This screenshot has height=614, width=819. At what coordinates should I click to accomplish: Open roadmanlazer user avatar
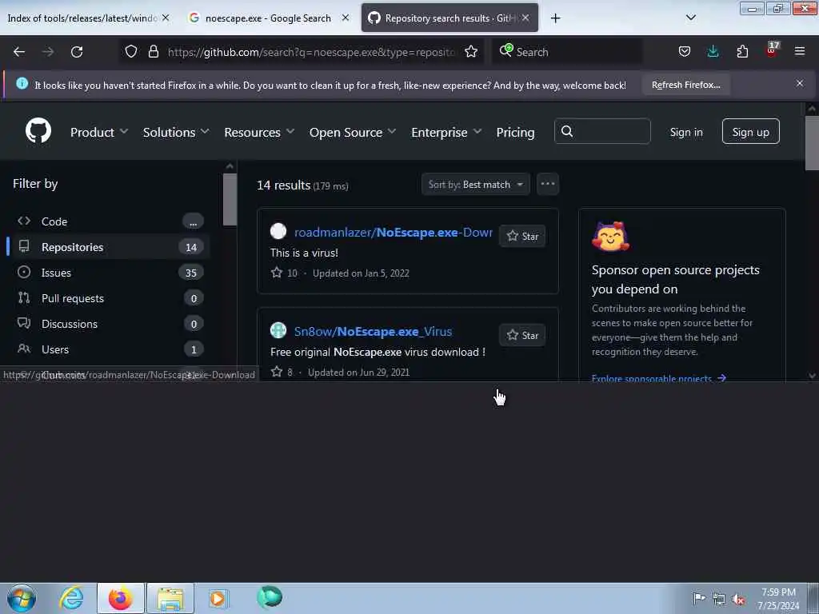(x=278, y=231)
